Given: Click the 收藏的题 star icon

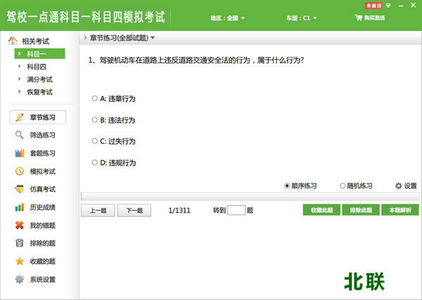Looking at the screenshot, I should tap(20, 261).
